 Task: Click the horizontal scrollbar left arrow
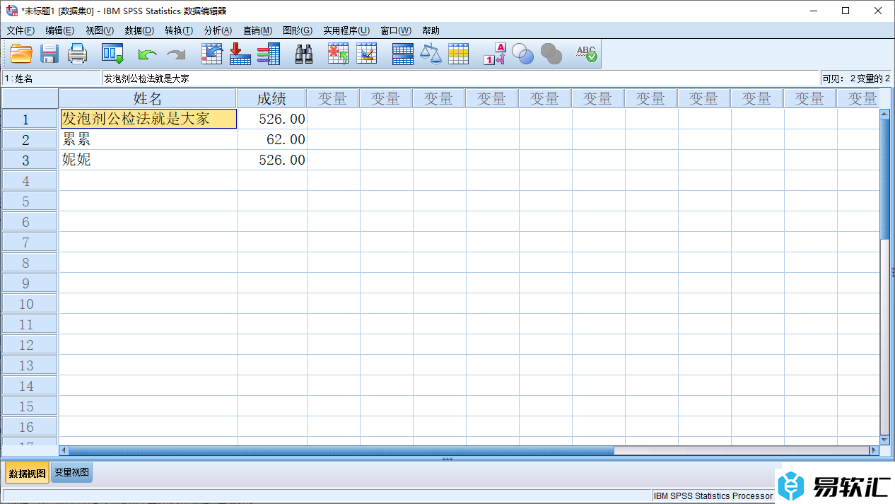64,450
